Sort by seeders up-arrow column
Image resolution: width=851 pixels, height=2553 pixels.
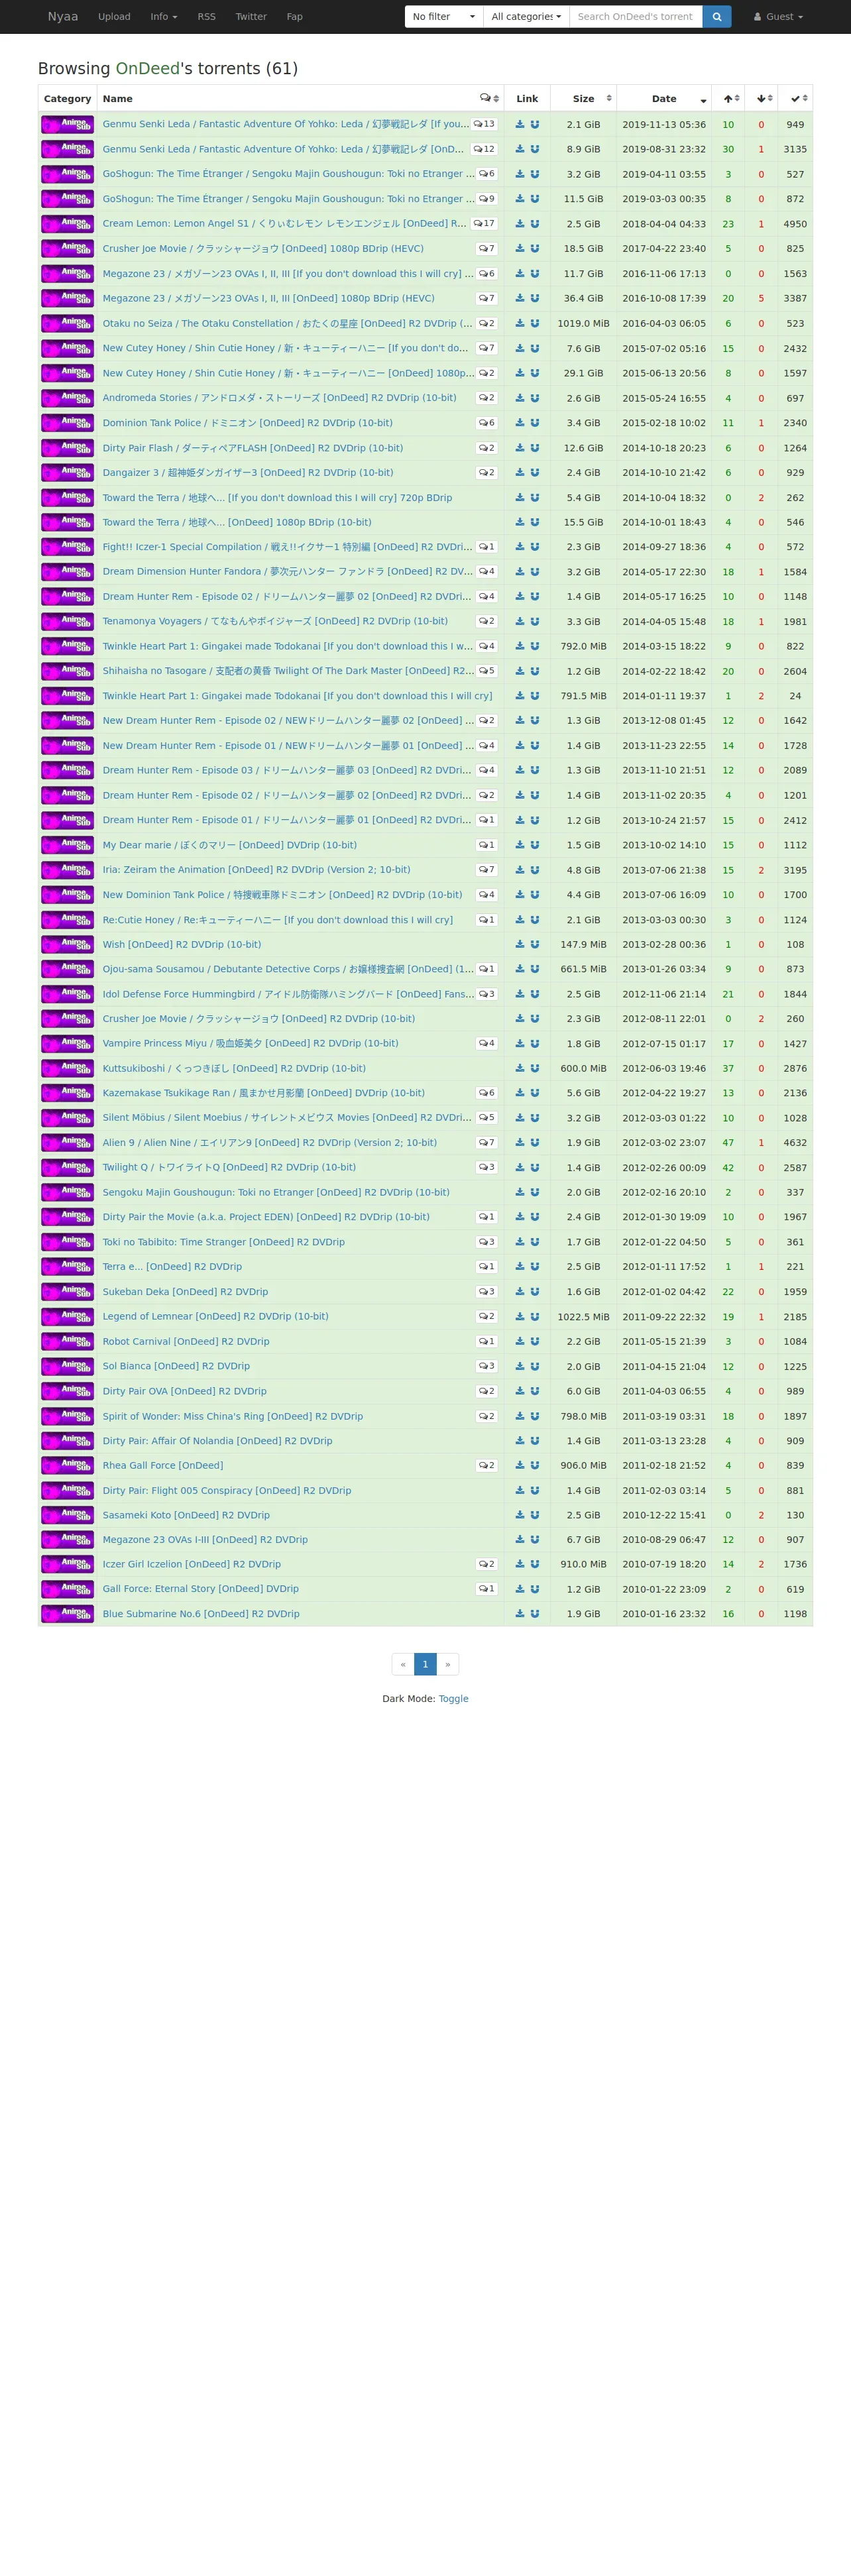click(728, 98)
